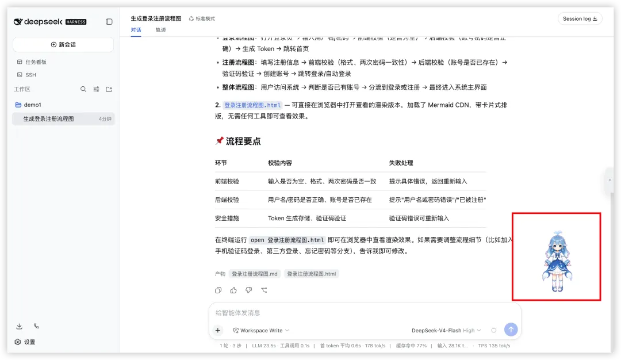
Task: Open the 登录注册流程图.html inline link
Action: [x=252, y=105]
